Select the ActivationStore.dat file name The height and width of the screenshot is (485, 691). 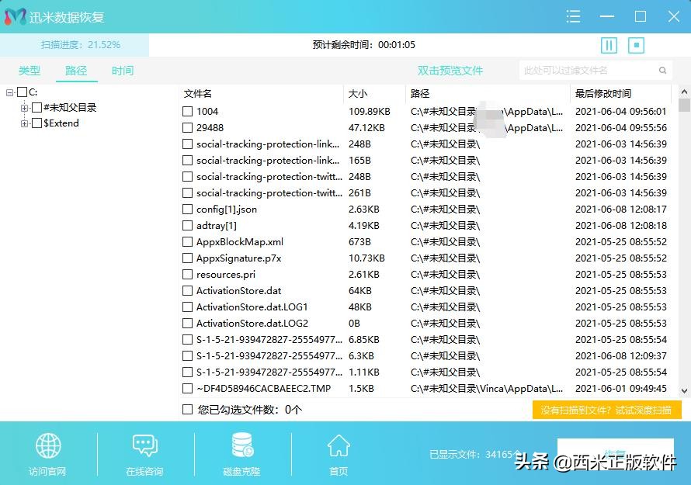click(x=238, y=291)
